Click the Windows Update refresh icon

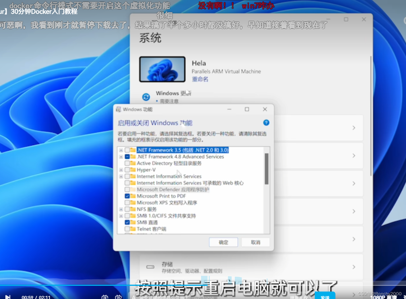146,97
